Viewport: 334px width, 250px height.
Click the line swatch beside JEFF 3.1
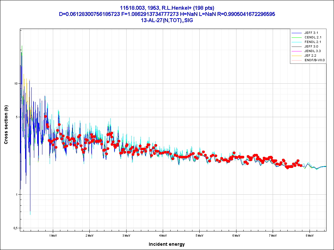tap(296, 33)
